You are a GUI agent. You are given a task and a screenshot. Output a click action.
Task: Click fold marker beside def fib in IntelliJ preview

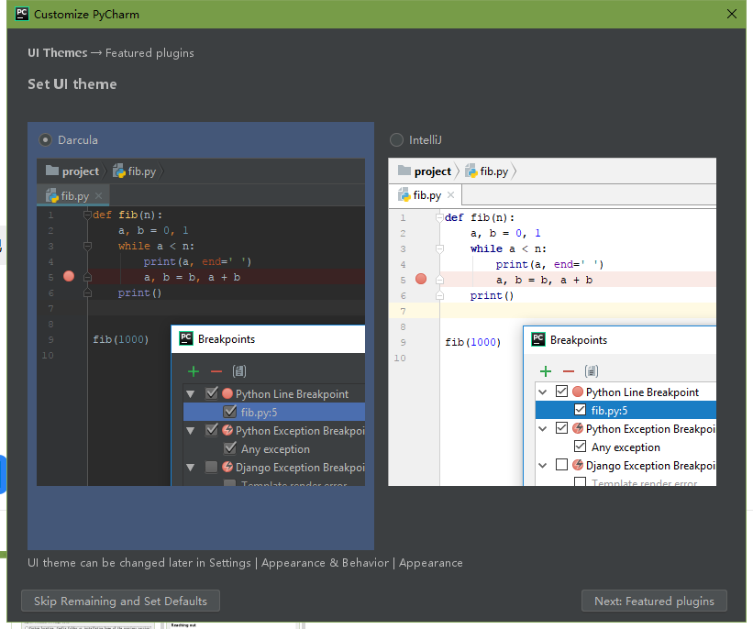point(439,217)
